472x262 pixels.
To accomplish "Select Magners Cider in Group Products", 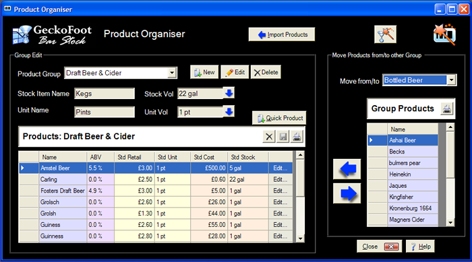I will point(413,220).
